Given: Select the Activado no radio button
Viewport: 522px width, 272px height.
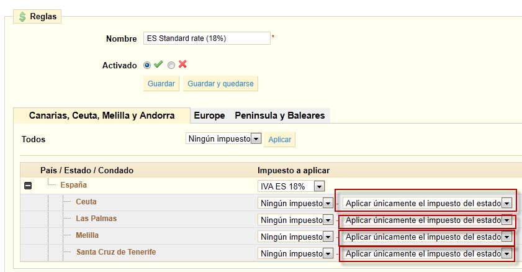Looking at the screenshot, I should pyautogui.click(x=171, y=65).
